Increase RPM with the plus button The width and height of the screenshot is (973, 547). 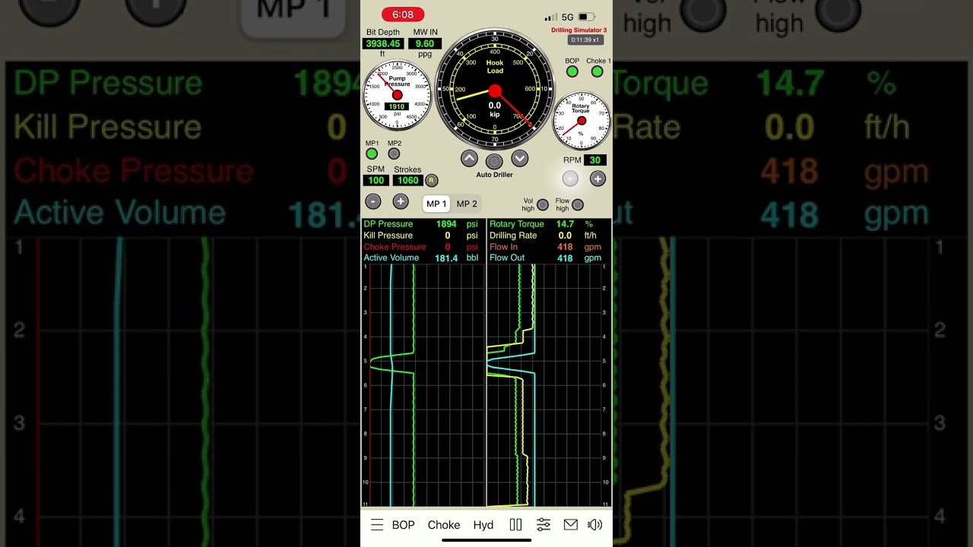pos(598,179)
